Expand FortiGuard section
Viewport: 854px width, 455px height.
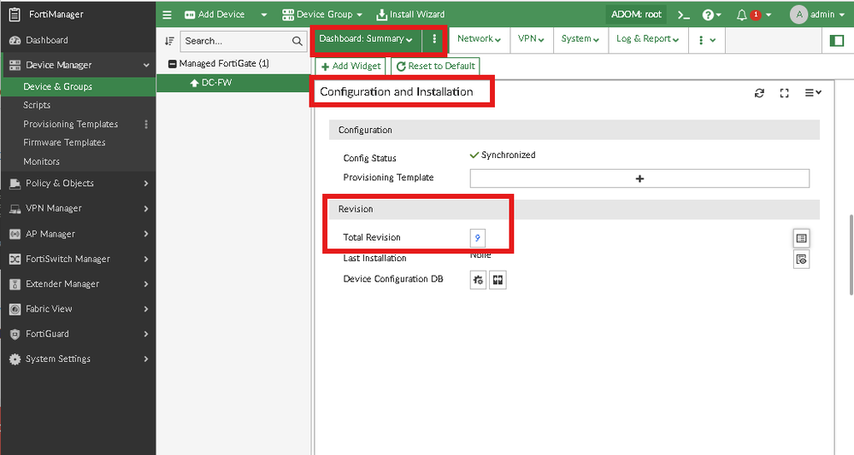pos(78,335)
